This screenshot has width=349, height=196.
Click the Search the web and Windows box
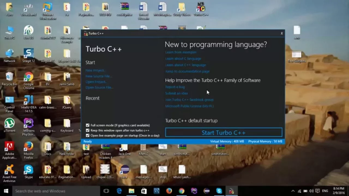coord(56,191)
